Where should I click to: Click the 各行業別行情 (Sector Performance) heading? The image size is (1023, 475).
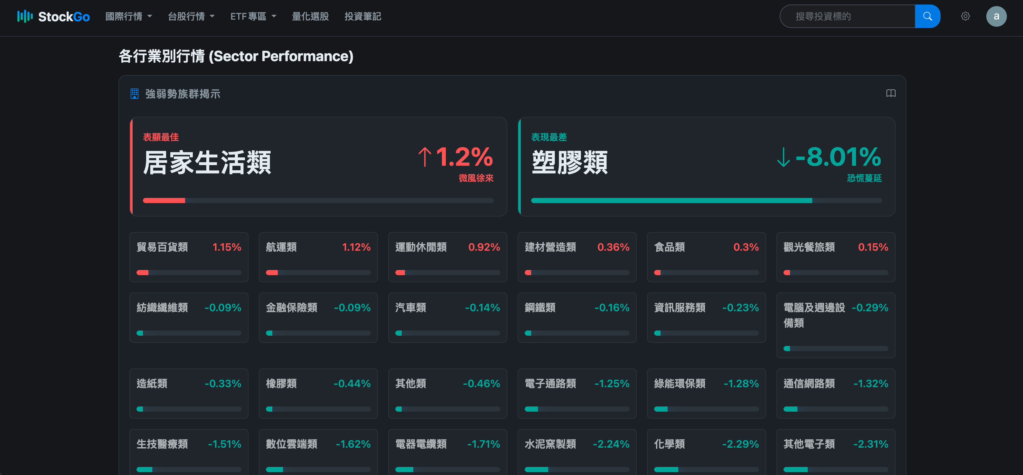coord(236,56)
